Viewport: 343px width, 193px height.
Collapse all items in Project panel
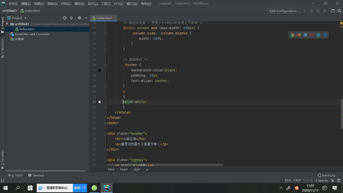(x=71, y=18)
